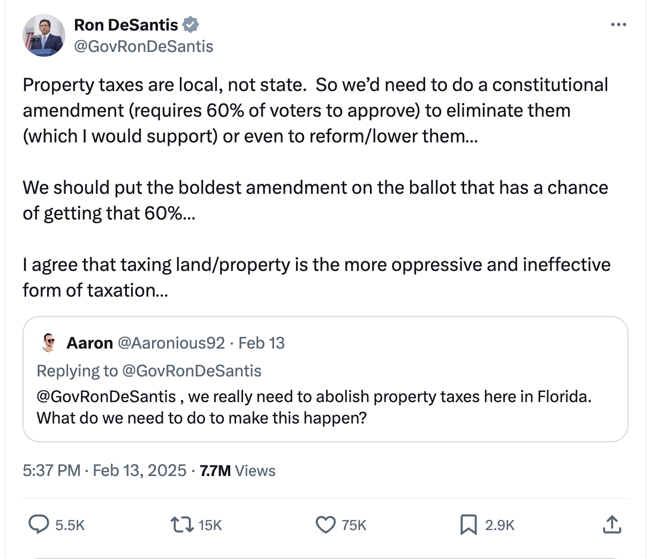651x559 pixels.
Task: Like the post with heart icon
Action: (x=325, y=525)
